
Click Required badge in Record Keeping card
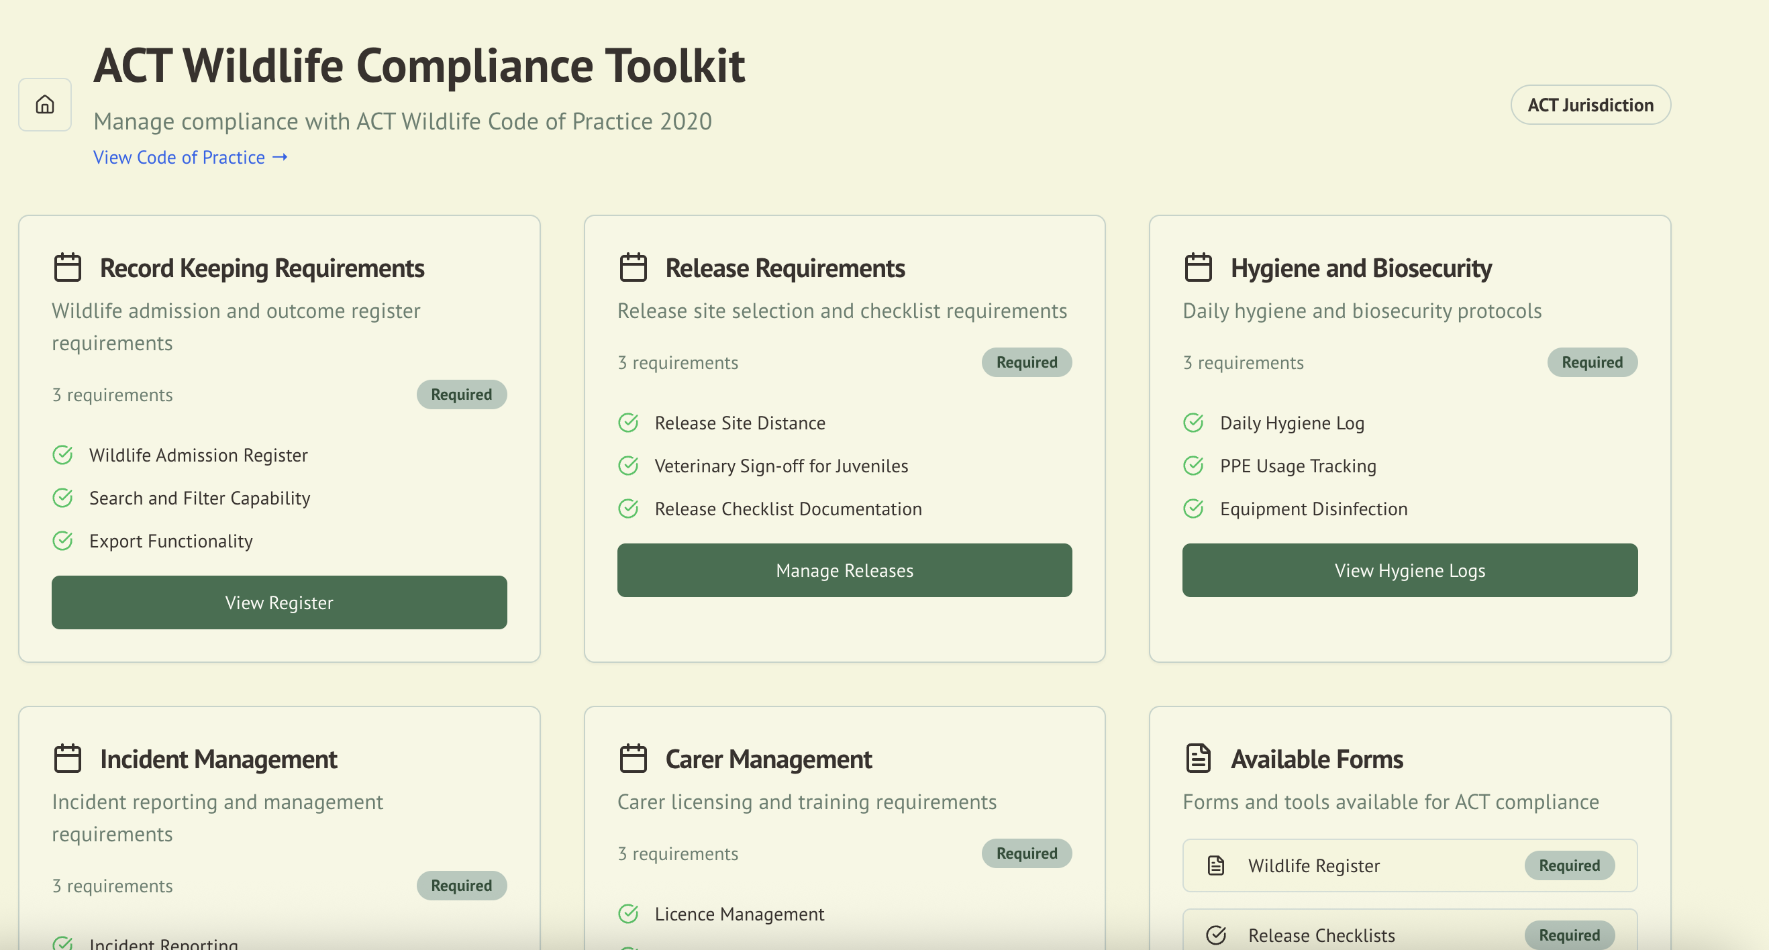462,394
